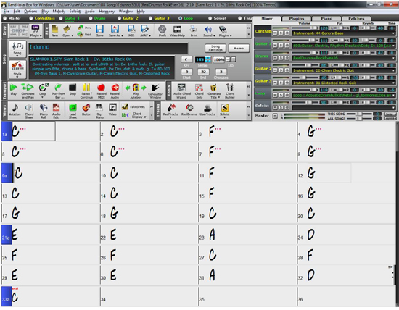
Task: Select the Soloist track radio button
Action: tap(210, 18)
